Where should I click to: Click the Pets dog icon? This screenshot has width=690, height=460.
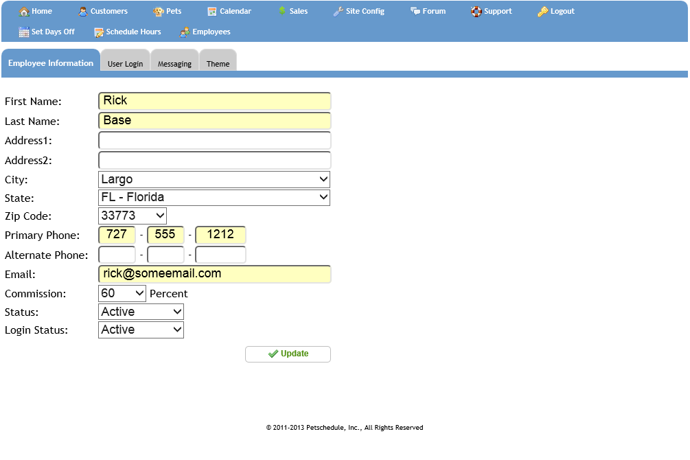[159, 12]
